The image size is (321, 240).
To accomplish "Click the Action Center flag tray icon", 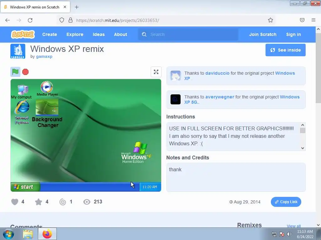I will click(282, 234).
